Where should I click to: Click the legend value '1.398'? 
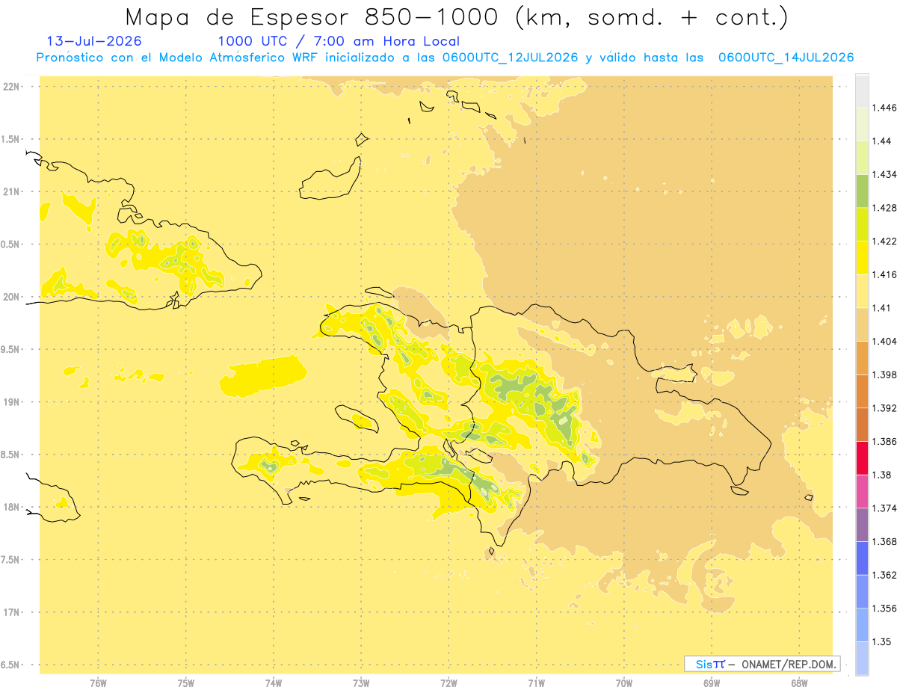[884, 375]
